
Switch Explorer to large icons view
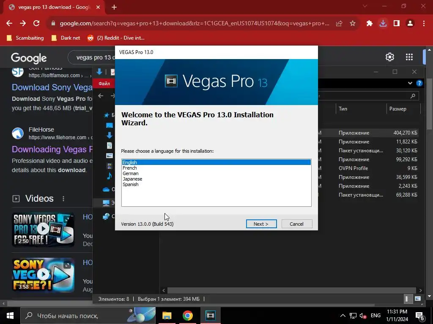[417, 299]
